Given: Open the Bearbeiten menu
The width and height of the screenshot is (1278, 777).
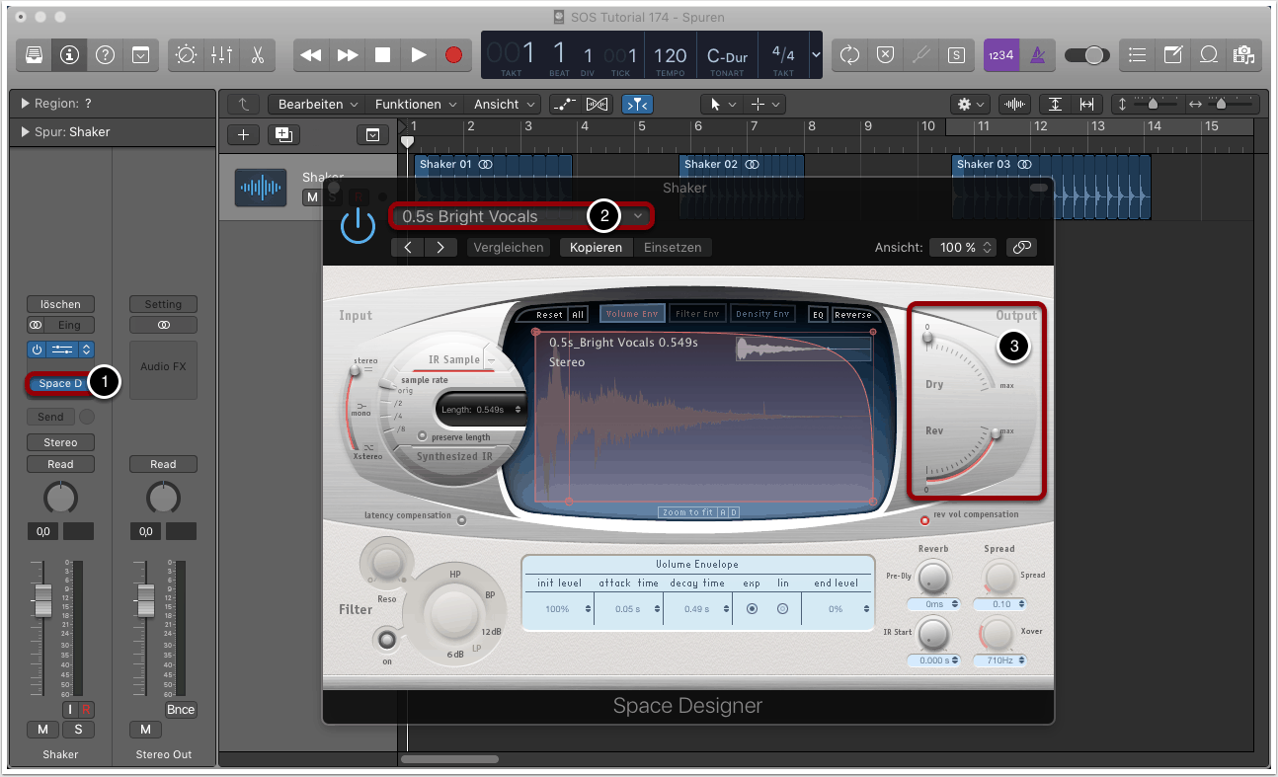Looking at the screenshot, I should point(316,104).
